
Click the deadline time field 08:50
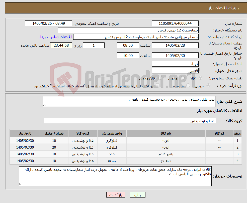pos(128,45)
